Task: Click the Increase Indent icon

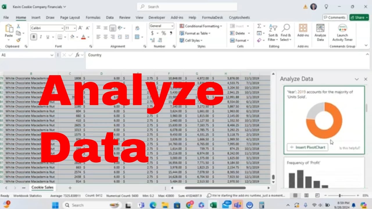Action: pyautogui.click(x=127, y=37)
